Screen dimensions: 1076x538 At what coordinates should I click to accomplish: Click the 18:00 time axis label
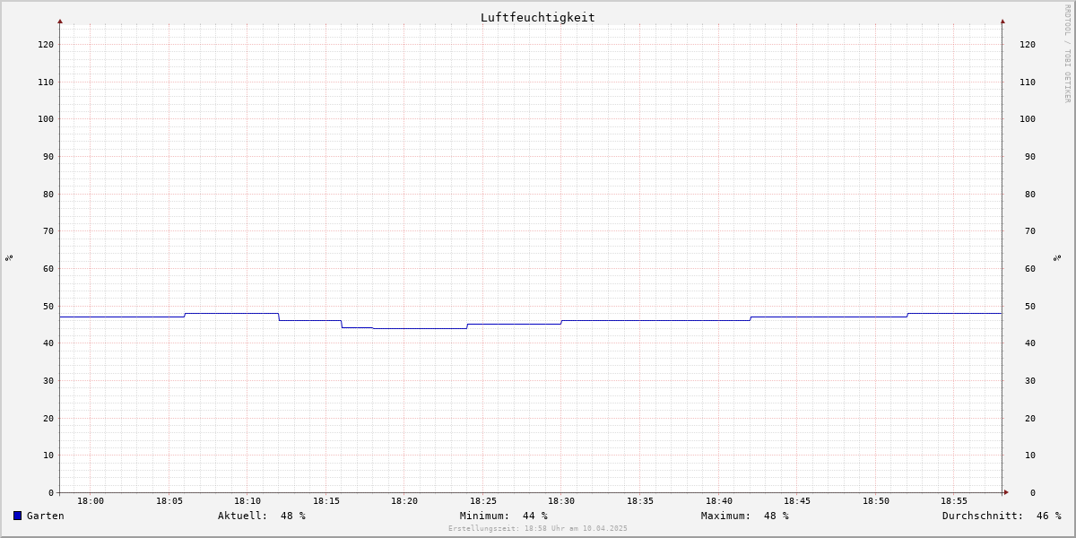pos(91,501)
